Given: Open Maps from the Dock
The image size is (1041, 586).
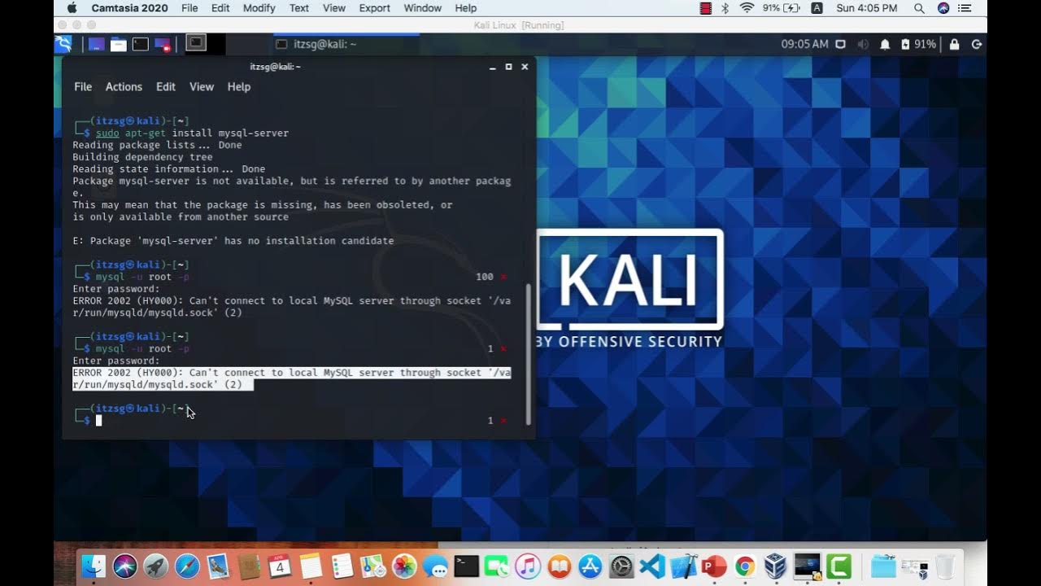Looking at the screenshot, I should (372, 566).
